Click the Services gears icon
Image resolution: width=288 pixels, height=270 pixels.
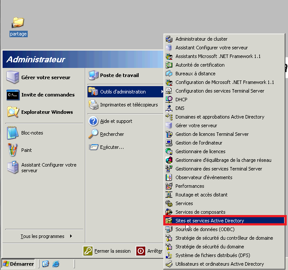click(169, 203)
